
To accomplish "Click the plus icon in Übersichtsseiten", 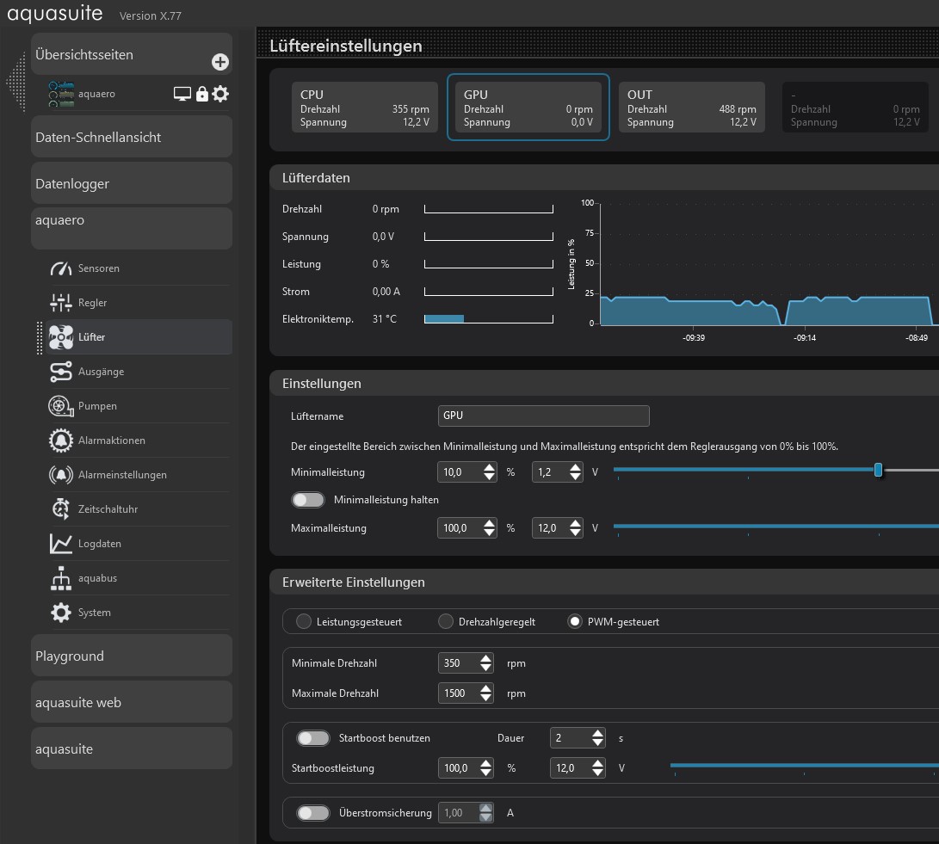I will pyautogui.click(x=220, y=62).
